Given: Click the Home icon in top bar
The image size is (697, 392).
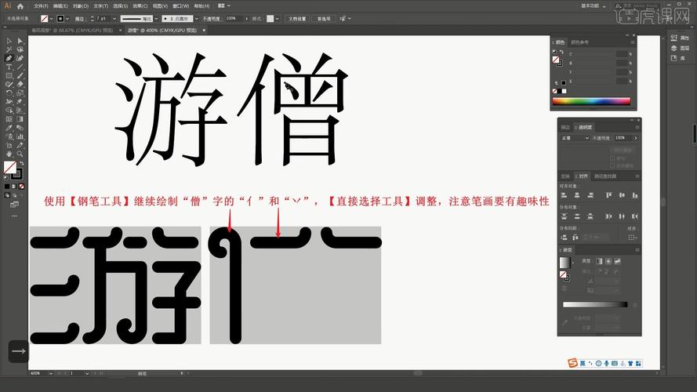Looking at the screenshot, I should click(x=20, y=6).
